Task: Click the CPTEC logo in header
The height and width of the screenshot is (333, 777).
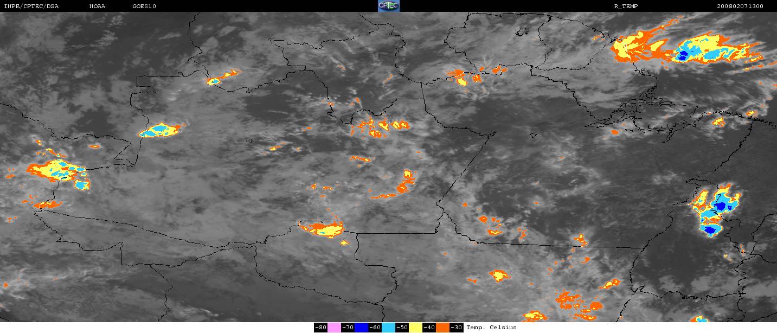Action: tap(388, 6)
